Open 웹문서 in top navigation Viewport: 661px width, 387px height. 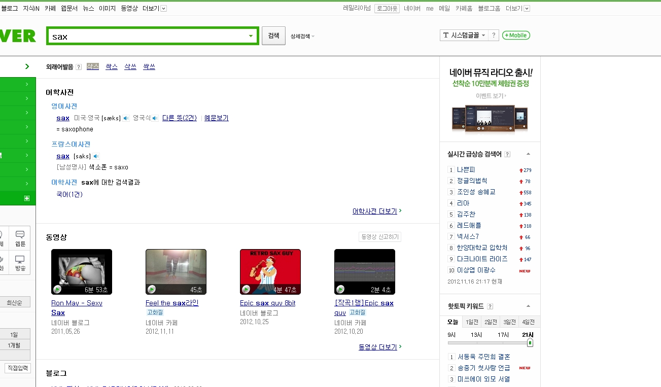pyautogui.click(x=69, y=8)
